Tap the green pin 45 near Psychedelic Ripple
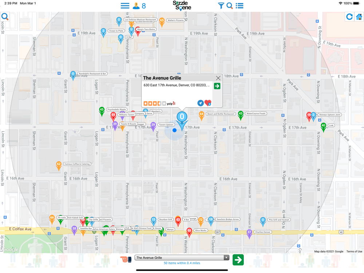 pyautogui.click(x=102, y=111)
